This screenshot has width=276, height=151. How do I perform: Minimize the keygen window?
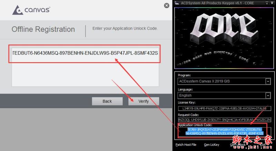pos(267,3)
